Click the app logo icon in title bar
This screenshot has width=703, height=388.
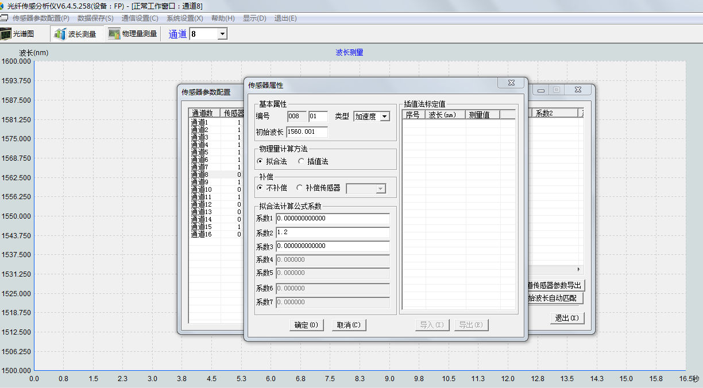[3, 5]
